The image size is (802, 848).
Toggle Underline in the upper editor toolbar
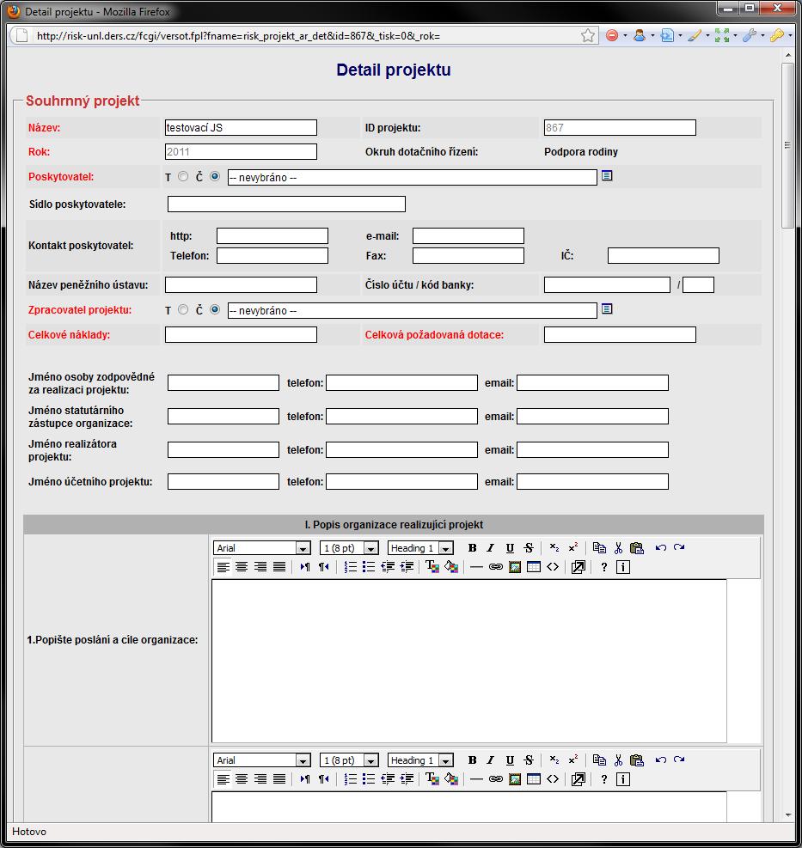click(510, 548)
